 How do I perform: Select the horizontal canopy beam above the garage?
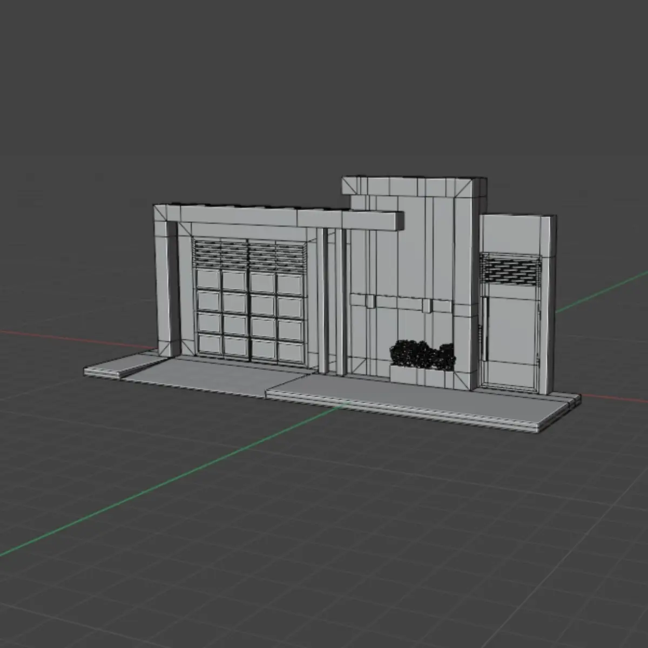(279, 216)
